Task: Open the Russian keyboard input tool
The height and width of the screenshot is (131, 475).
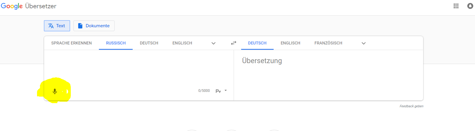Action: point(218,91)
